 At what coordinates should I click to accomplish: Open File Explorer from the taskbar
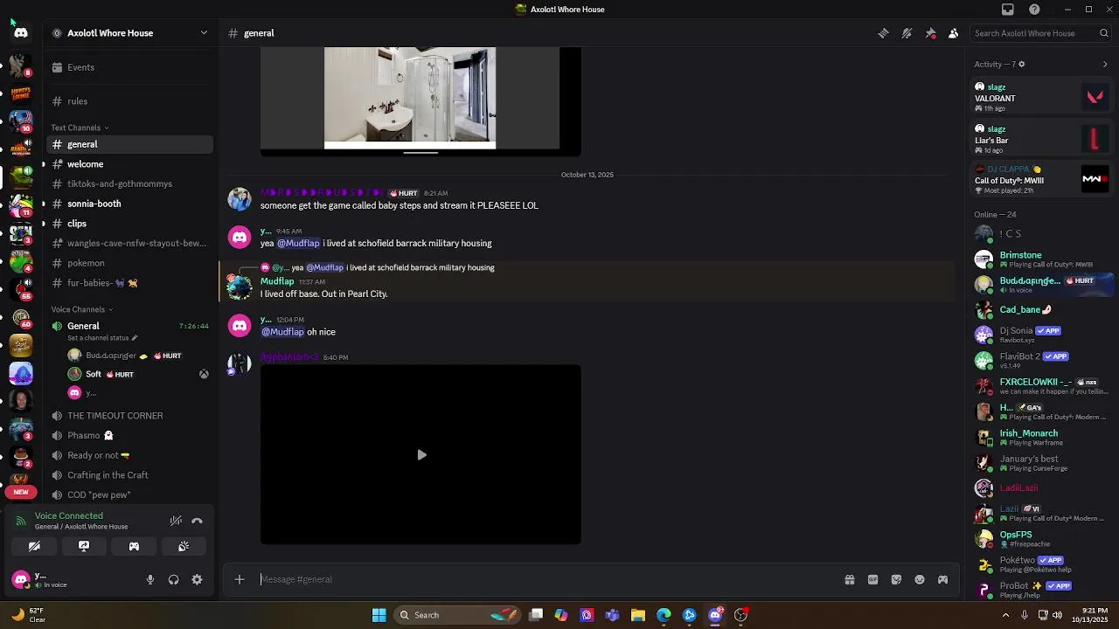(638, 615)
